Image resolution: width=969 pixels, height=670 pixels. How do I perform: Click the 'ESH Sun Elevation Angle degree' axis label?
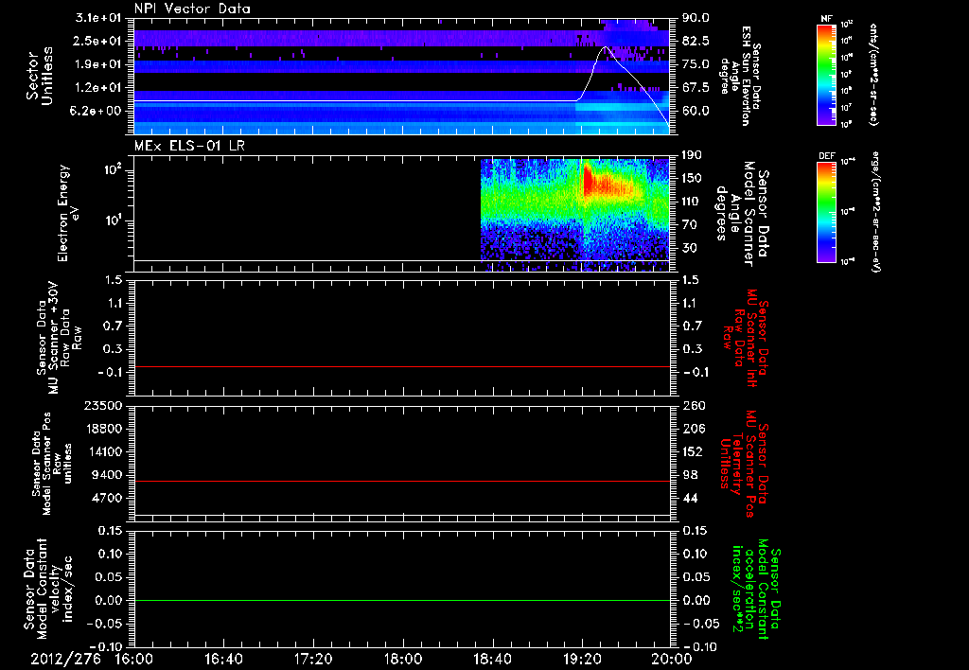click(740, 76)
